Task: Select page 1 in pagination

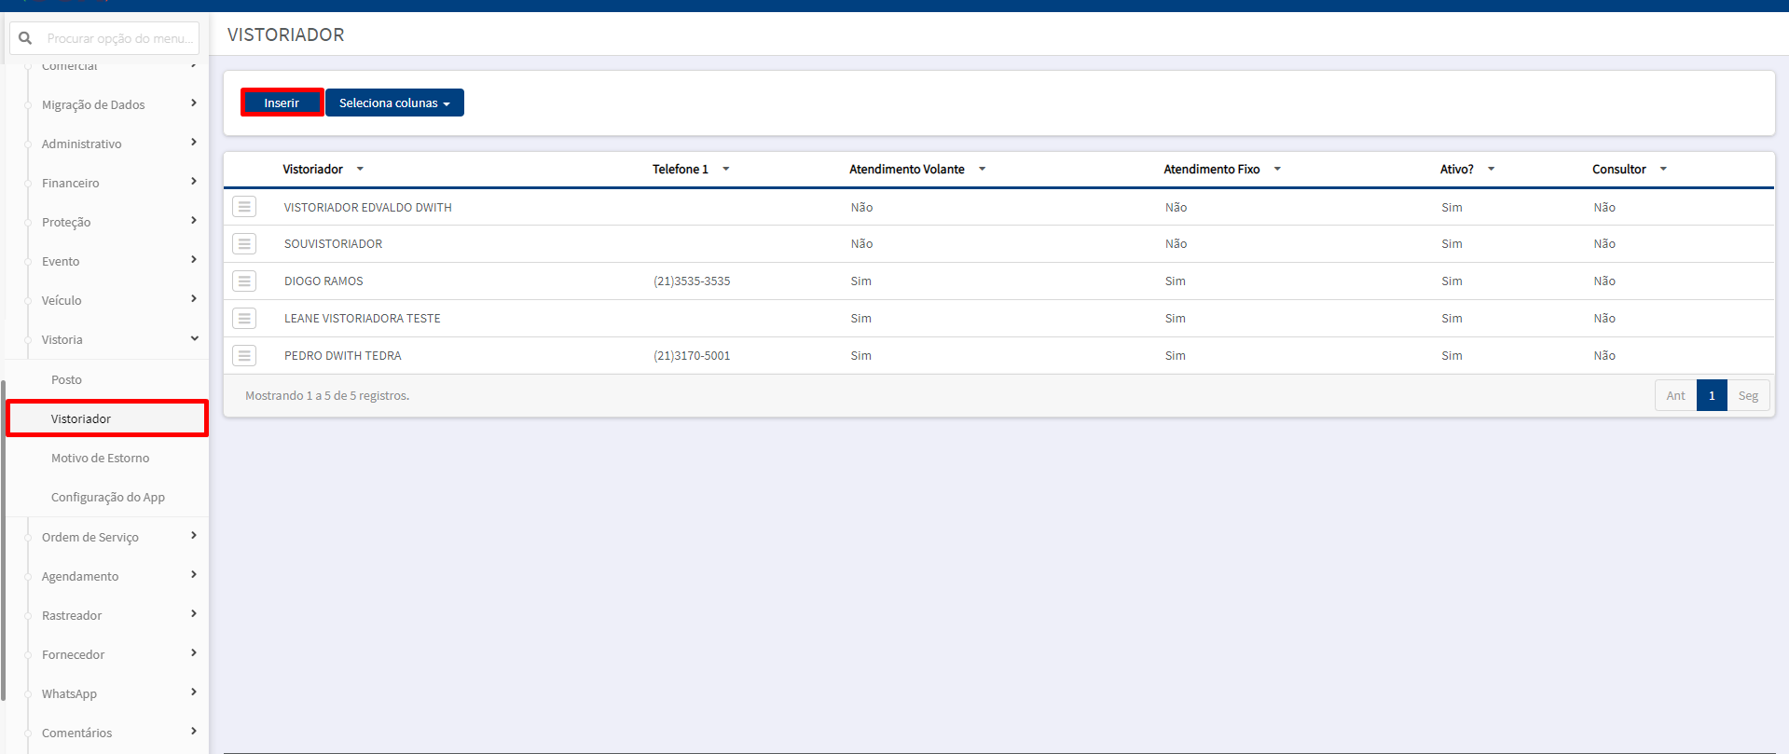Action: [x=1712, y=395]
